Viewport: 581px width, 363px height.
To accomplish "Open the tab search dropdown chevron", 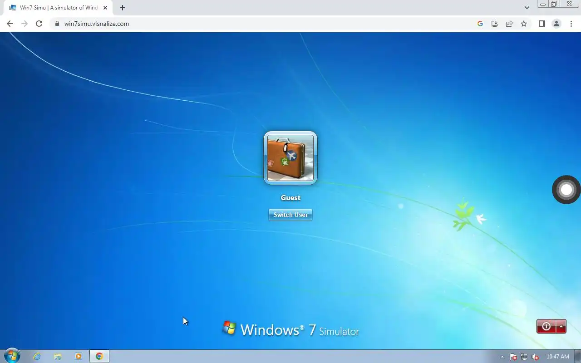I will click(x=527, y=8).
